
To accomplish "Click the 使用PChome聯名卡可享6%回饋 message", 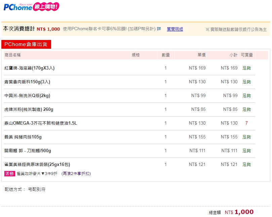I will (x=109, y=29).
